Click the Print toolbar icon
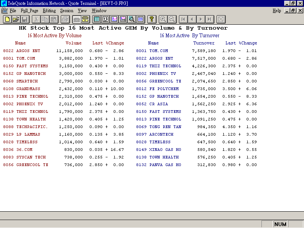The width and height of the screenshot is (304, 228). (x=65, y=19)
